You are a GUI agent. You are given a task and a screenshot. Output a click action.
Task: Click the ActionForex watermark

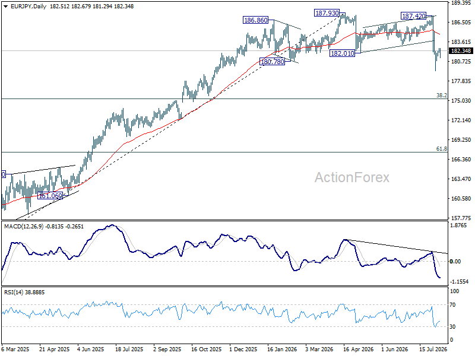[x=351, y=177]
